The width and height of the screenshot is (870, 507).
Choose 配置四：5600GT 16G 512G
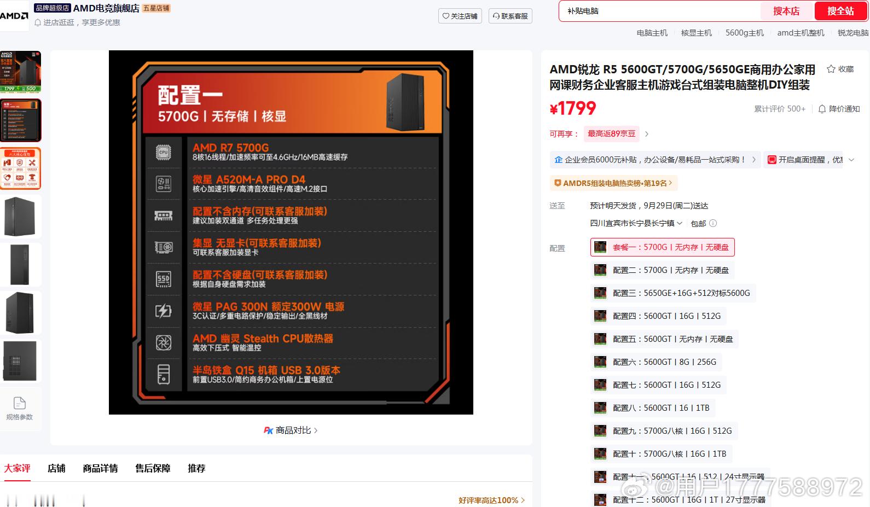658,316
